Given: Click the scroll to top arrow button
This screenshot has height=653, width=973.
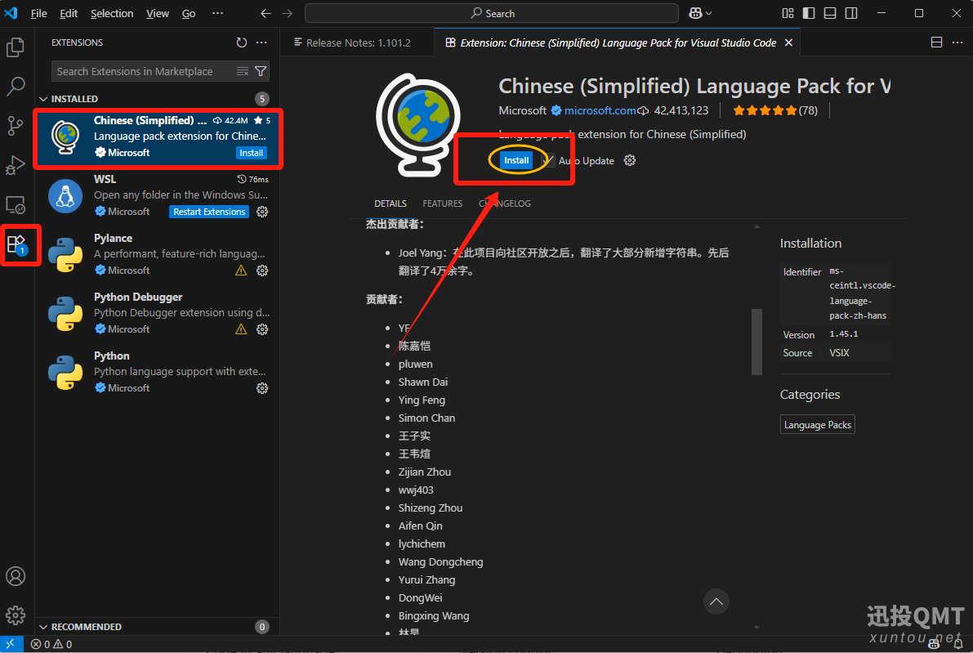Looking at the screenshot, I should coord(716,602).
